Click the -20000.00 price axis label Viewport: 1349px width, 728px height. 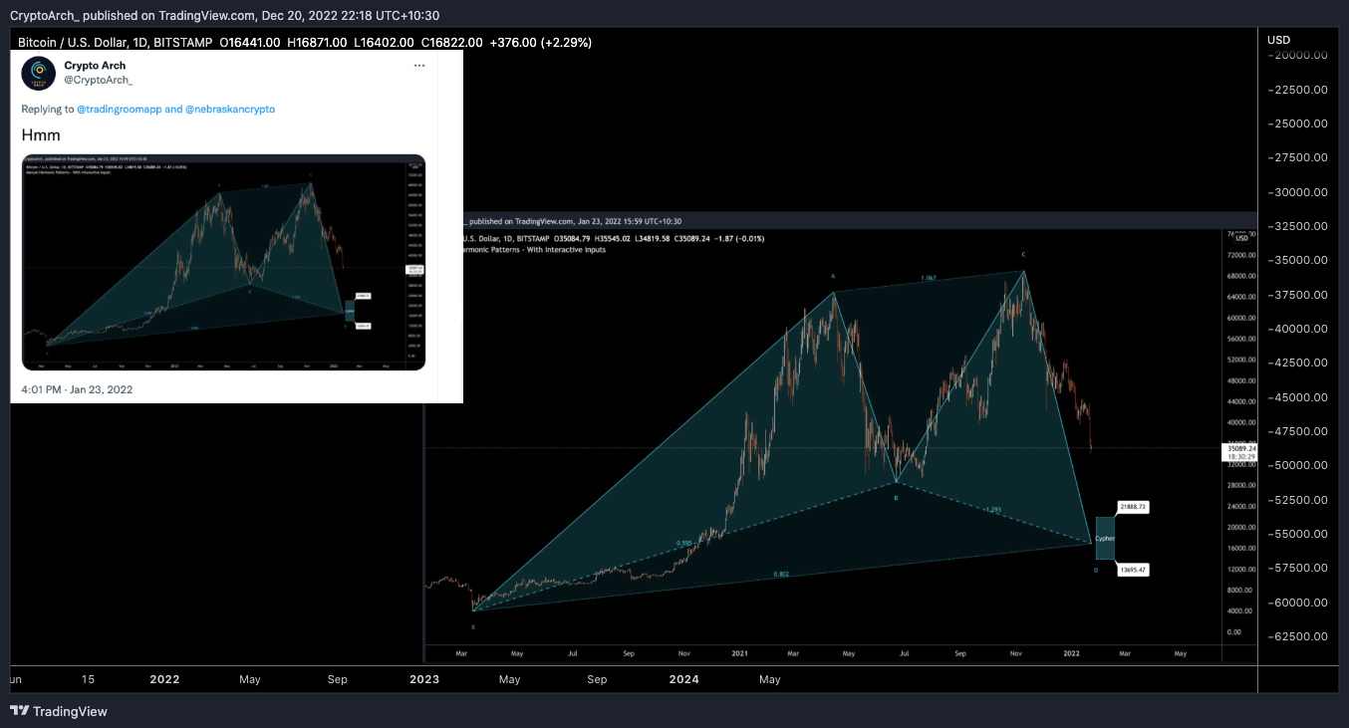1297,56
